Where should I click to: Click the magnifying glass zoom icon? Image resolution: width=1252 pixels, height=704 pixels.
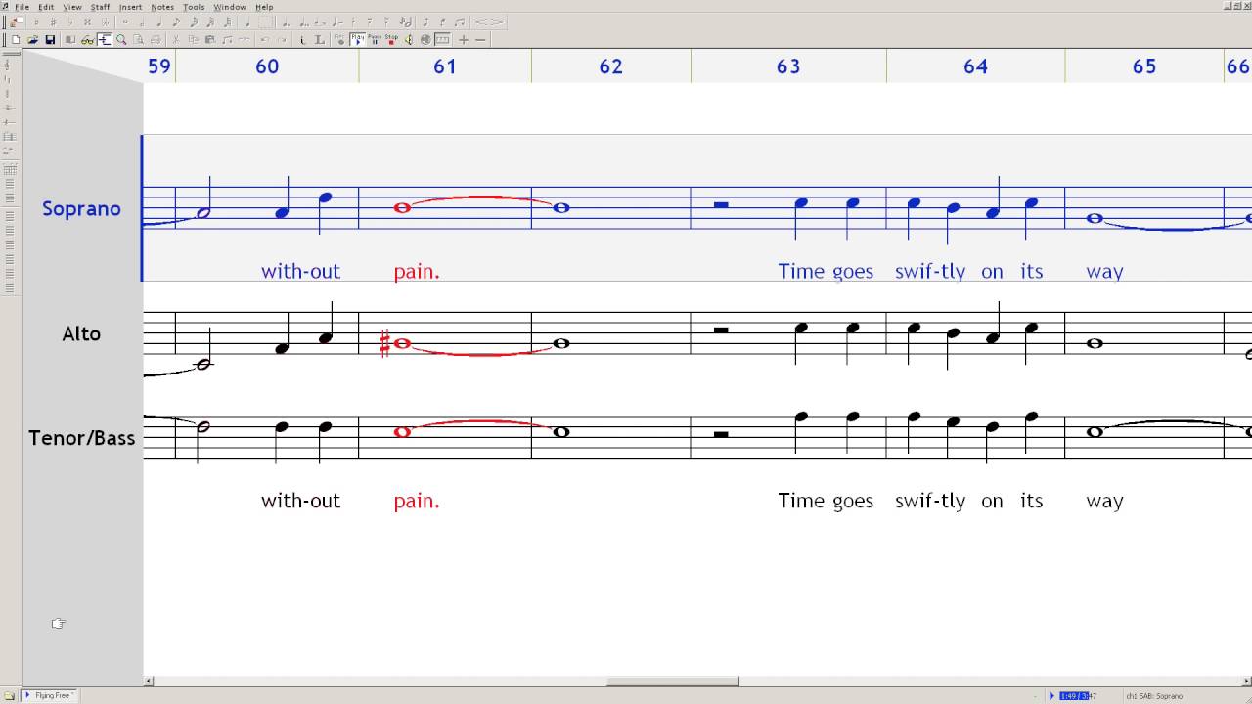[121, 40]
